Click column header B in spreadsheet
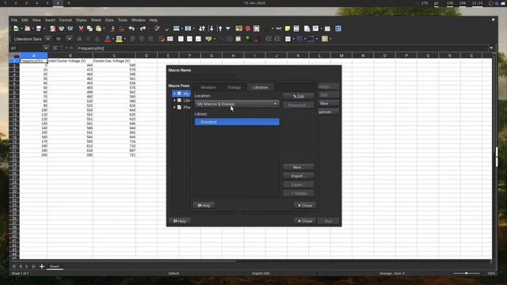Screen dimensions: 507x285 pyautogui.click(x=71, y=55)
